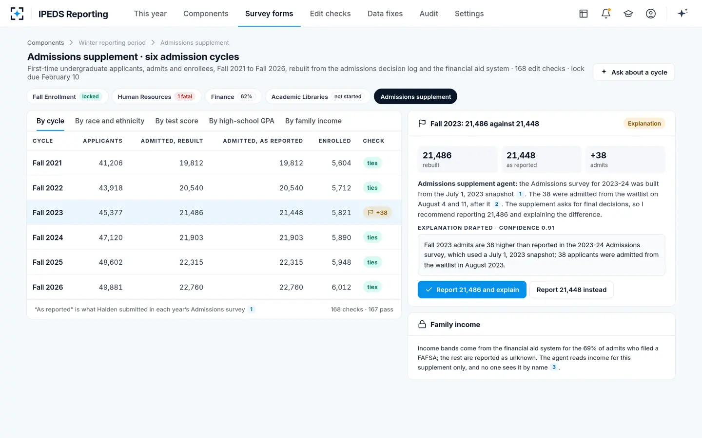Switch to By test score tab

click(x=176, y=121)
